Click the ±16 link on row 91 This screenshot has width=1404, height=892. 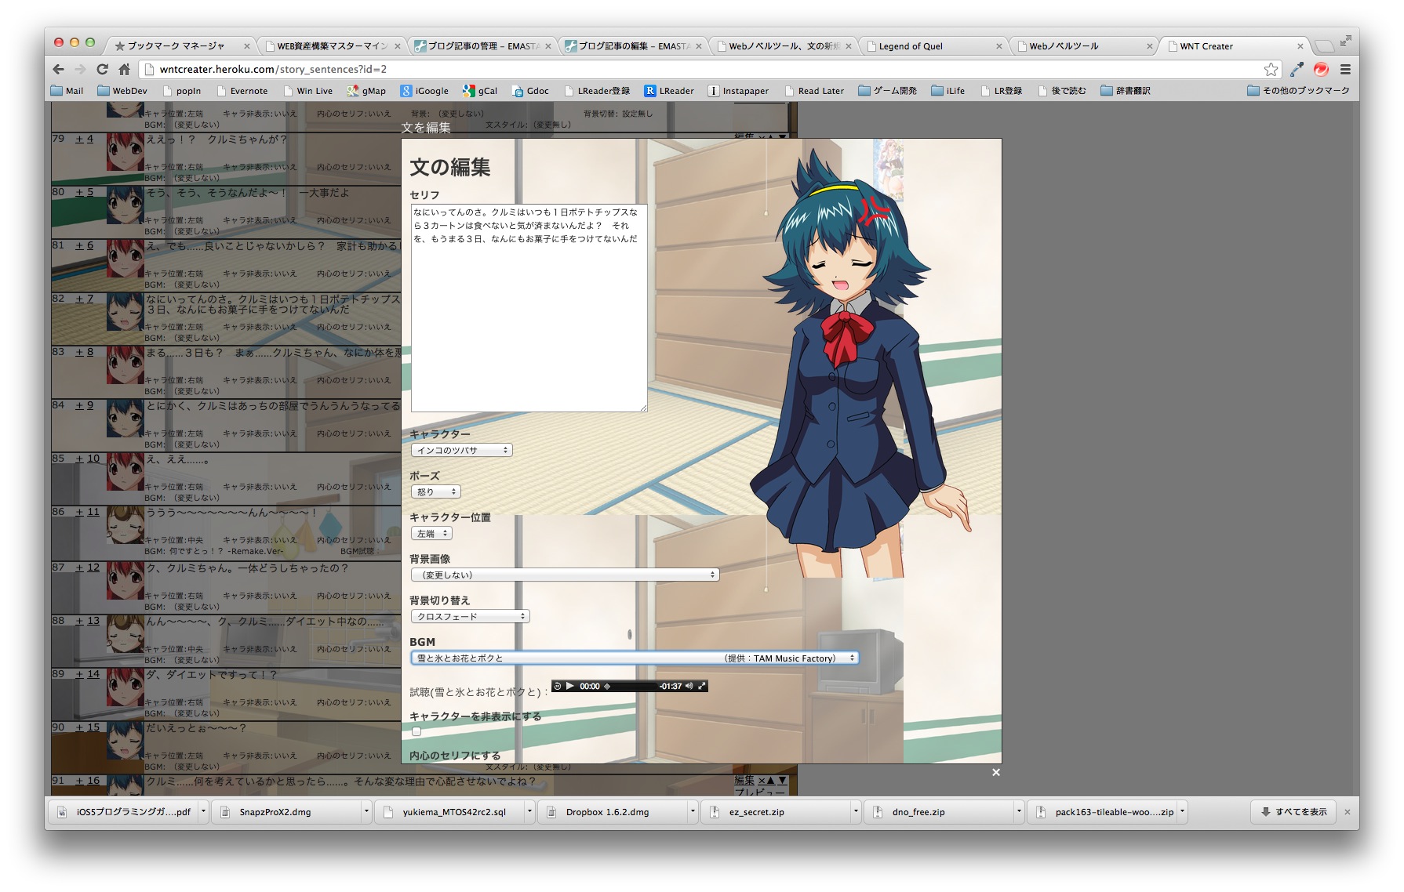(x=87, y=781)
